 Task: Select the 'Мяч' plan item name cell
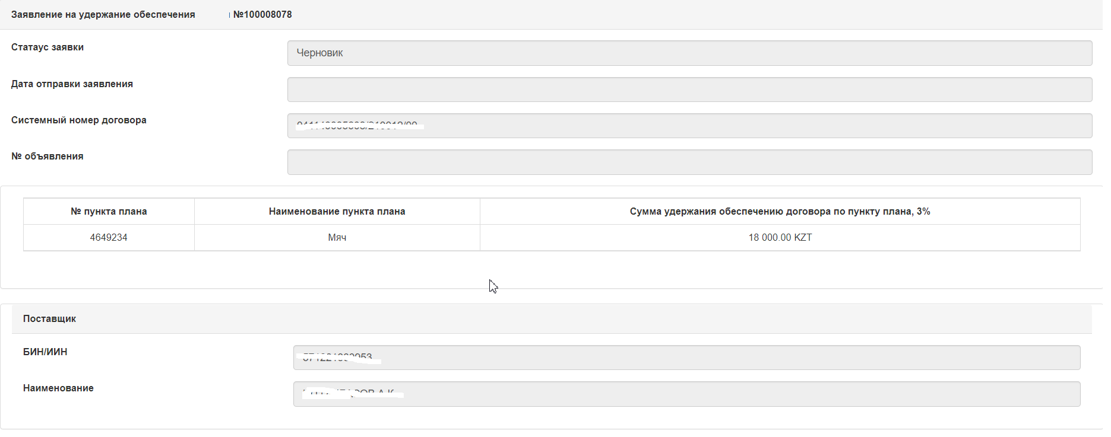point(337,238)
